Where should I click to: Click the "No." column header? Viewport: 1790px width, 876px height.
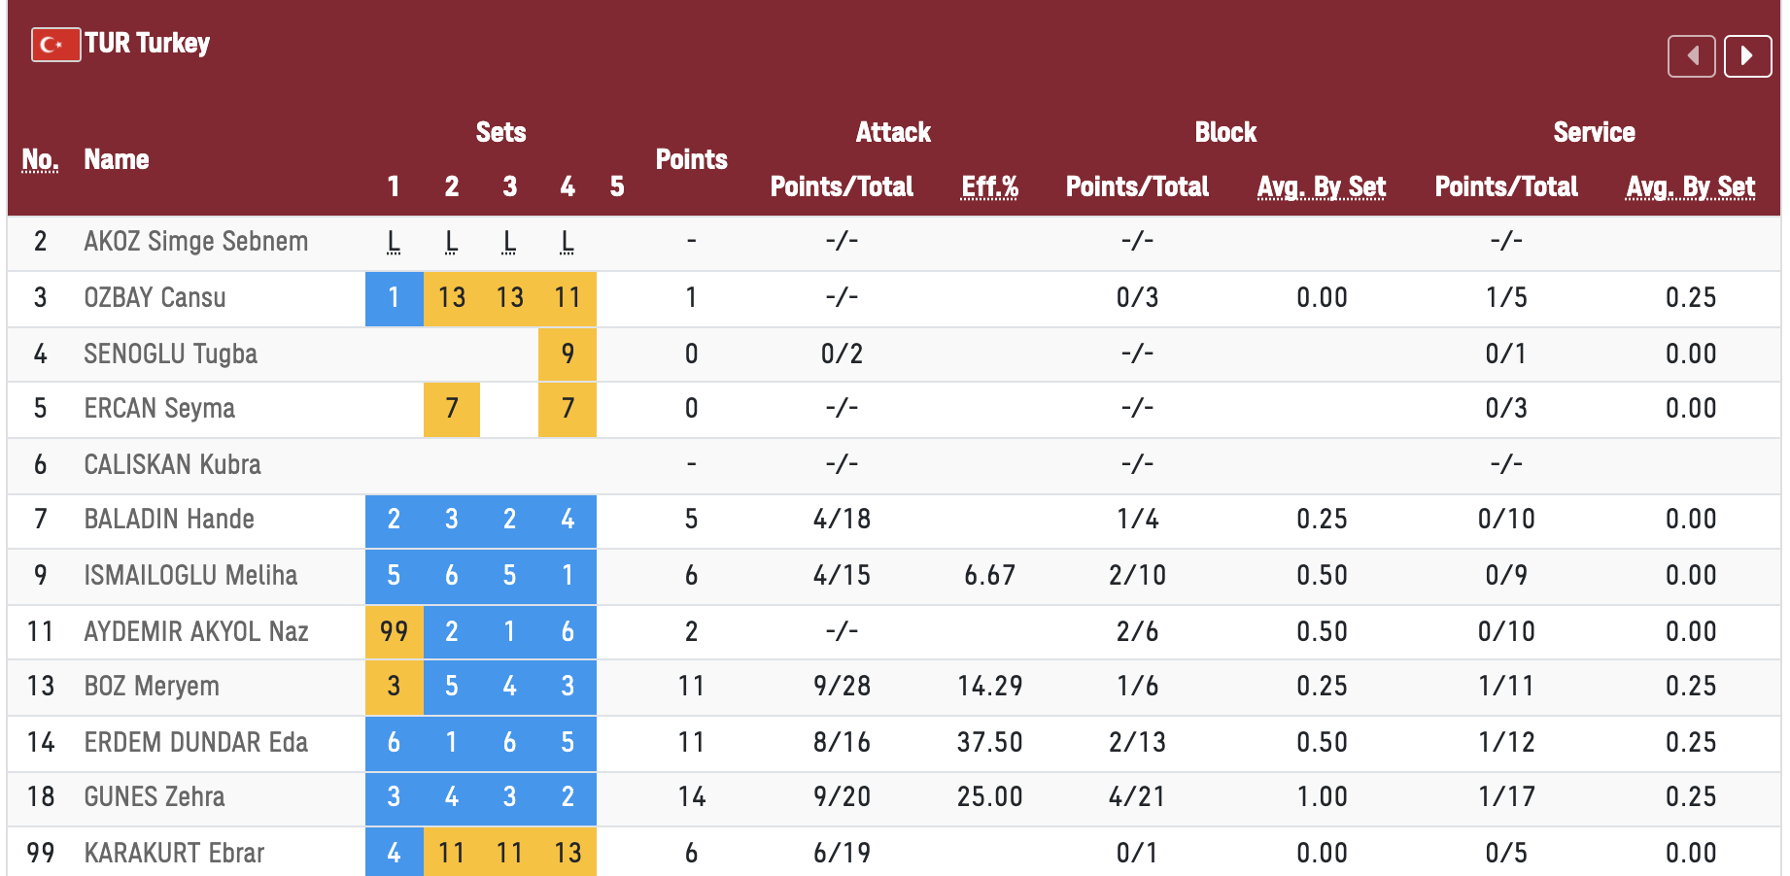(40, 160)
